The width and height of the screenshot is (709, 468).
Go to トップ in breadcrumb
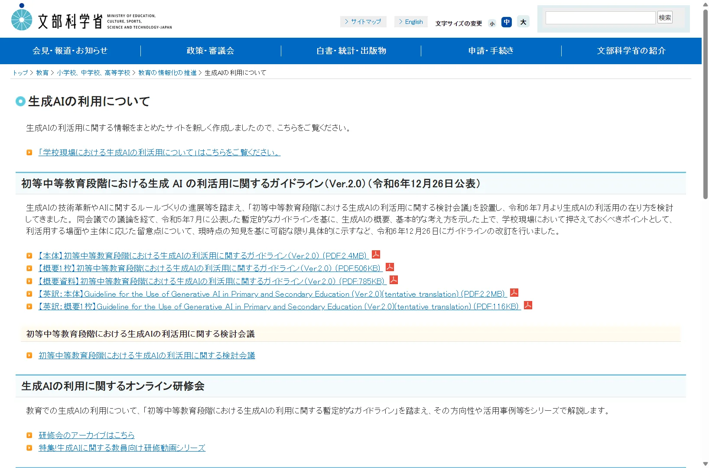pyautogui.click(x=20, y=73)
